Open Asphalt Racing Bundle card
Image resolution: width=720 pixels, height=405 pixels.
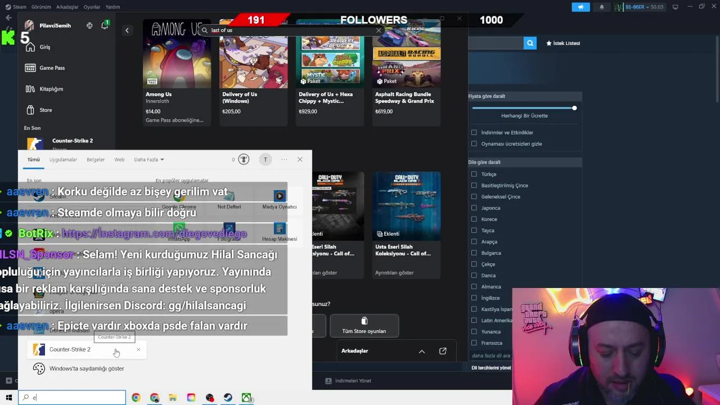(x=406, y=73)
